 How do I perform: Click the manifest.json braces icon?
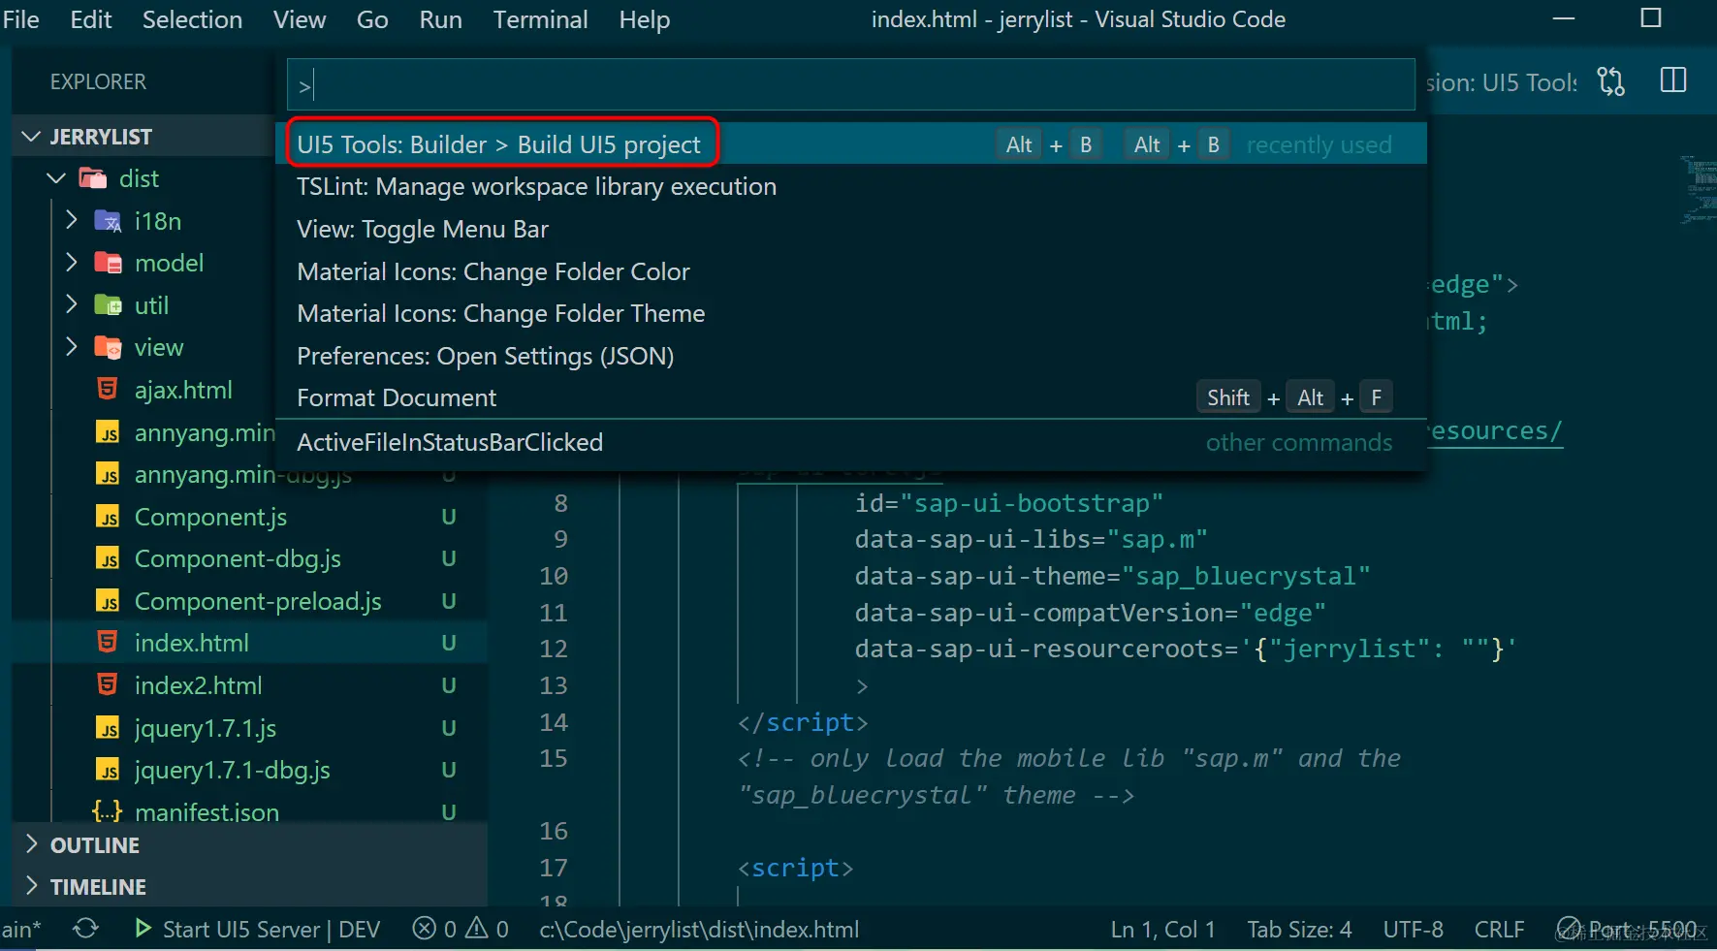point(107,811)
